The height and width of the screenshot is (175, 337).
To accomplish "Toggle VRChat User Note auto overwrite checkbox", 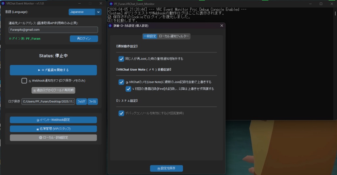I will coord(121,82).
